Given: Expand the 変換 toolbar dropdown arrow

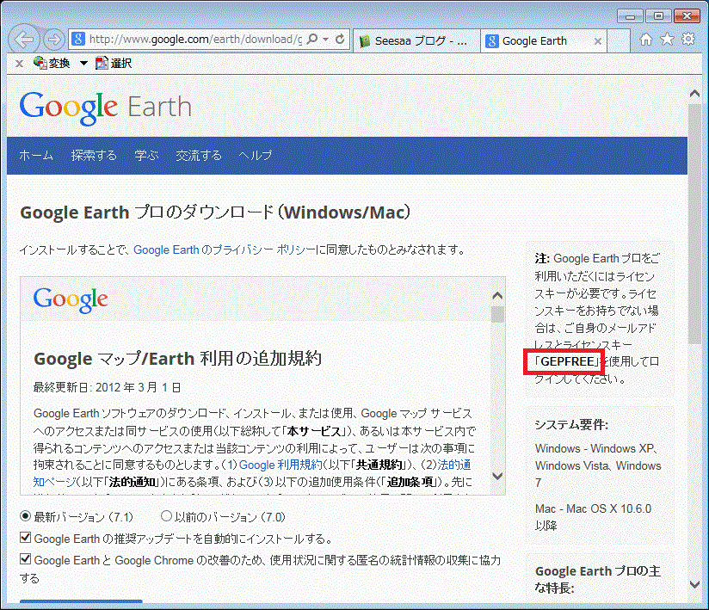Looking at the screenshot, I should coord(83,63).
